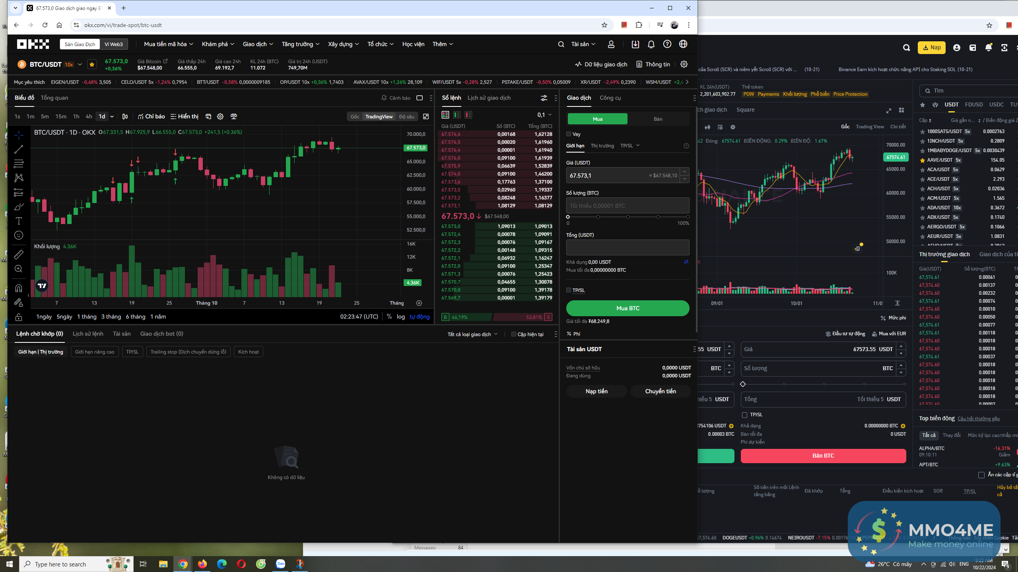Image resolution: width=1018 pixels, height=572 pixels.
Task: Open Tất cả loại giao dịch filter
Action: 472,334
